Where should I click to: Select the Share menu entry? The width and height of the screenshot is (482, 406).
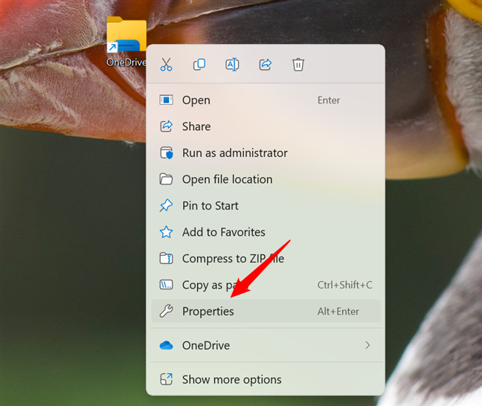(x=266, y=126)
